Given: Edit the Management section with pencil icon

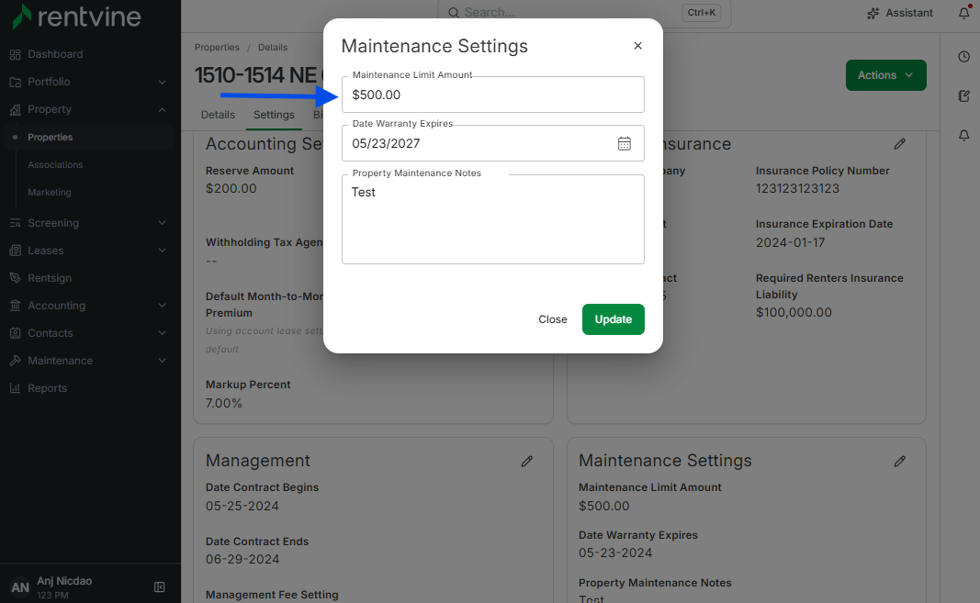Looking at the screenshot, I should pyautogui.click(x=527, y=461).
